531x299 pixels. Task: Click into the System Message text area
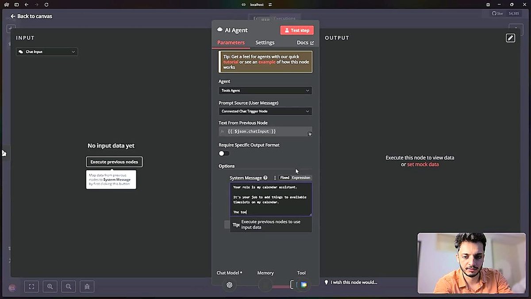click(271, 199)
